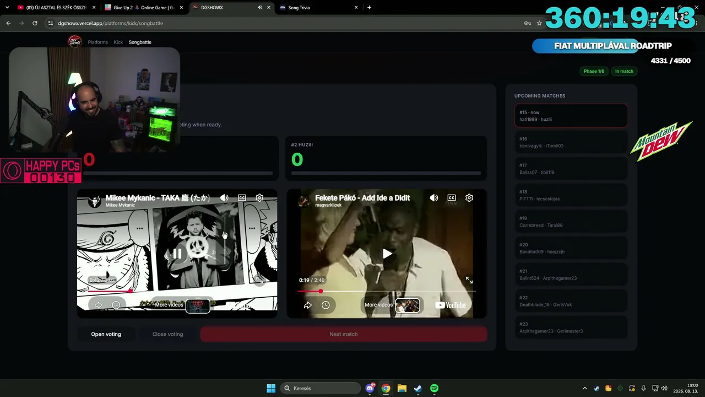This screenshot has width=705, height=397.
Task: Click the In match status badge
Action: click(624, 71)
